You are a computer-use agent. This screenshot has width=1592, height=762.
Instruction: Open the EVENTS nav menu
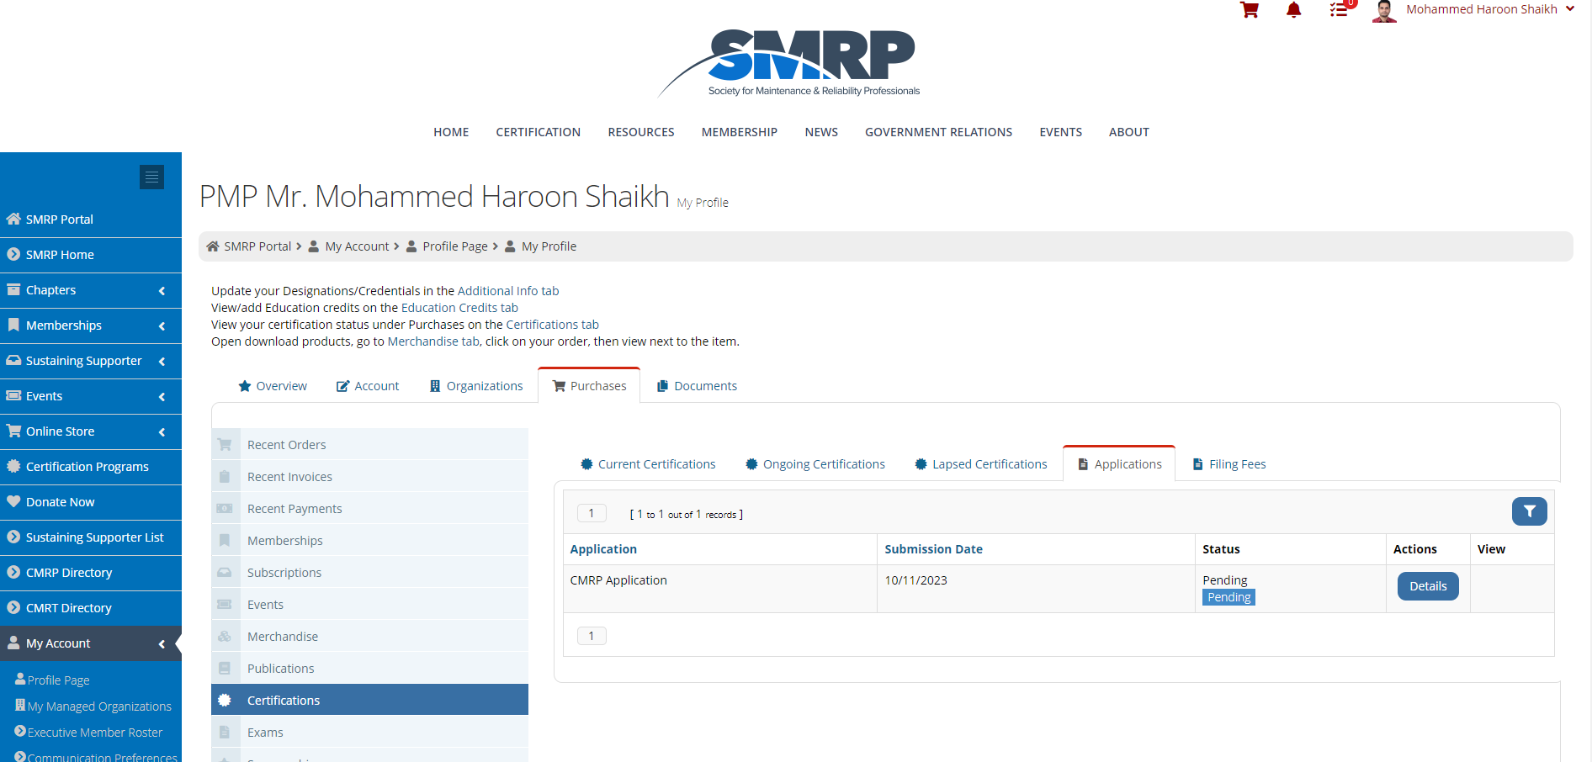(x=1061, y=132)
